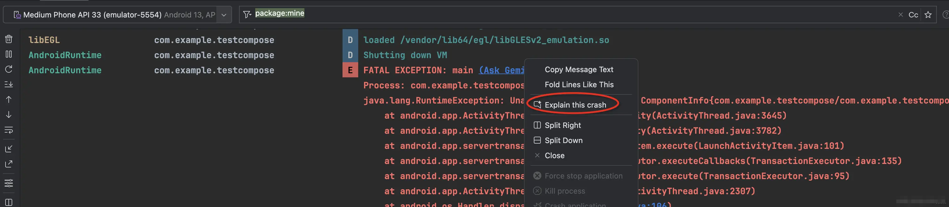Click the java.lang.RuntimeException line
The image size is (949, 207).
(x=443, y=101)
